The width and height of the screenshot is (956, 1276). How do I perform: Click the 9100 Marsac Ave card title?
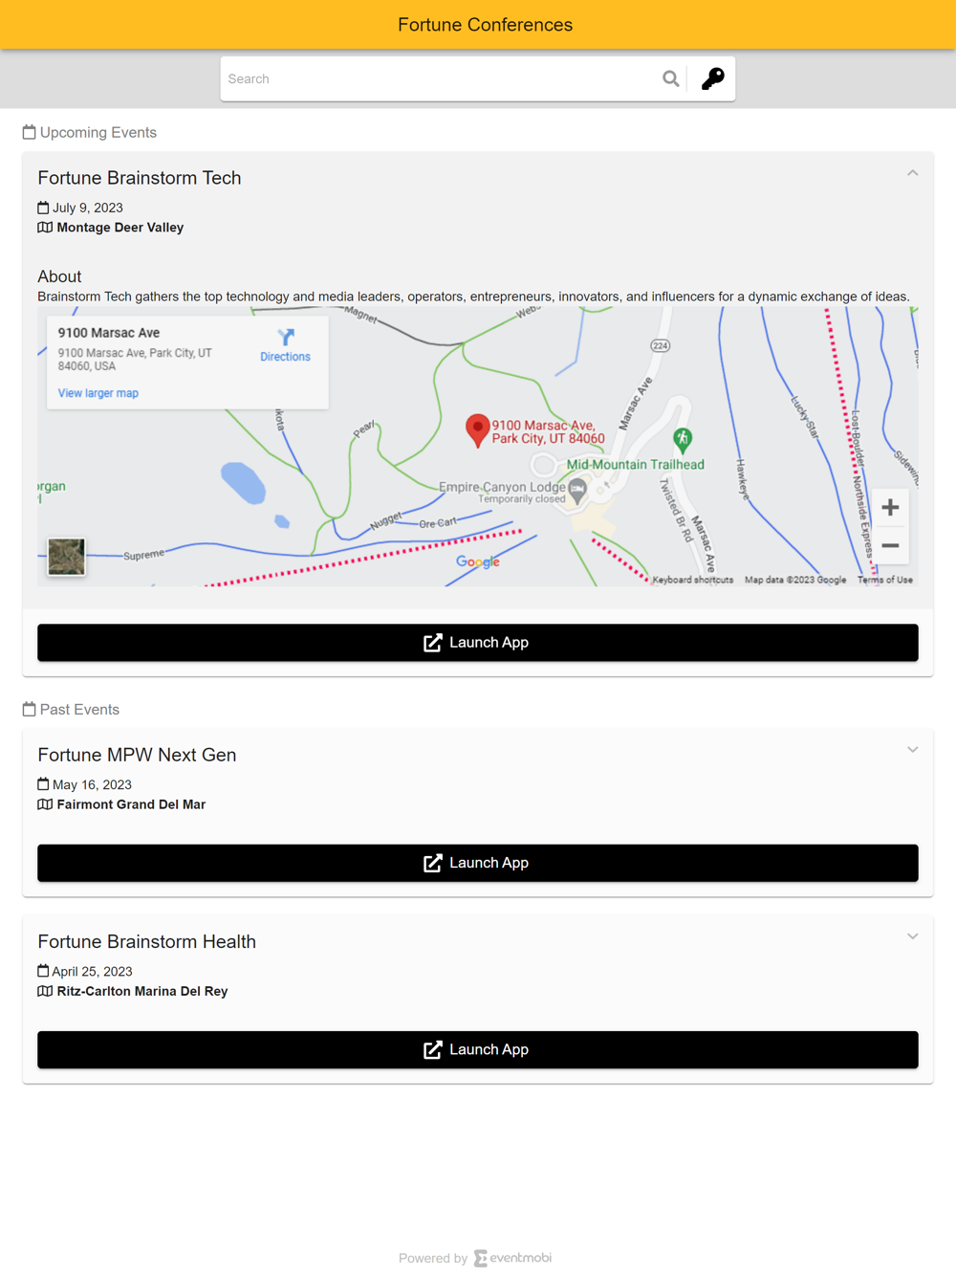(109, 333)
